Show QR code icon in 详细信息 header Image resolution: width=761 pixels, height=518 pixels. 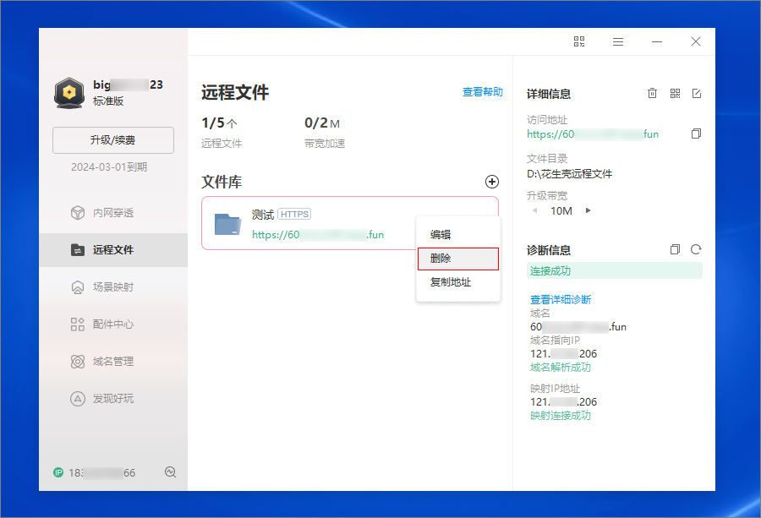coord(675,93)
